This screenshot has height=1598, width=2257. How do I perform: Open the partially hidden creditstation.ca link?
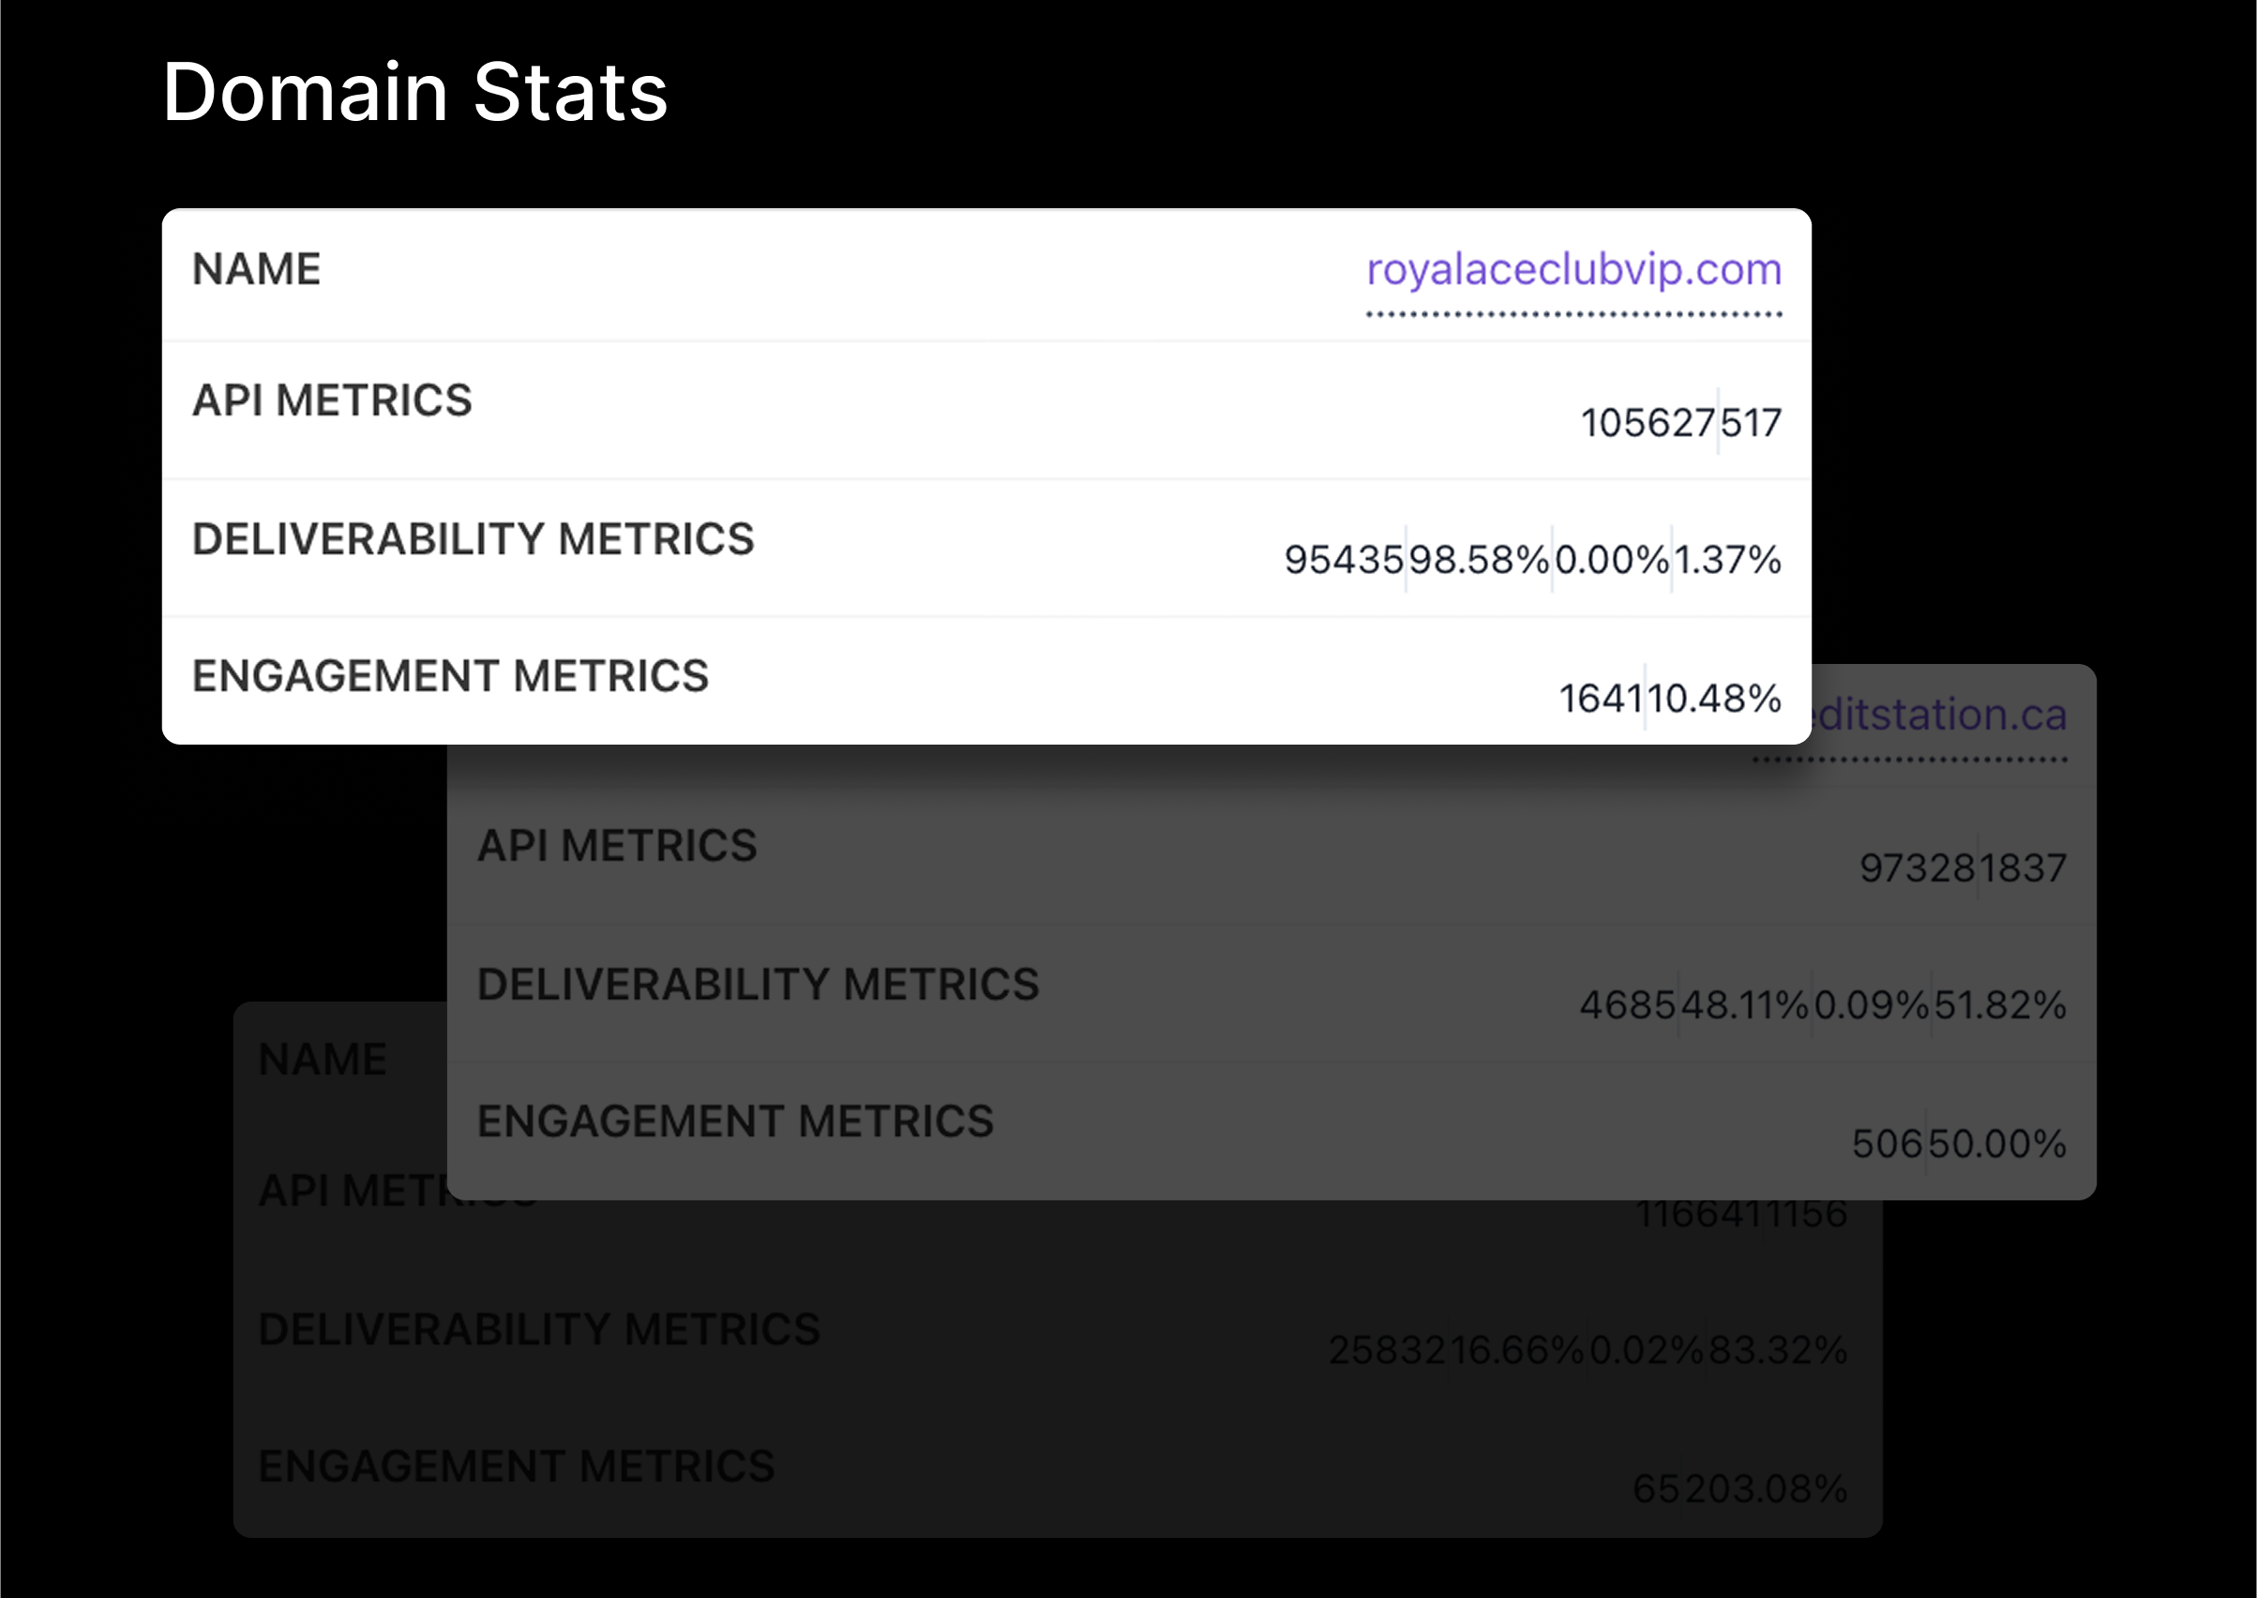pyautogui.click(x=1940, y=715)
